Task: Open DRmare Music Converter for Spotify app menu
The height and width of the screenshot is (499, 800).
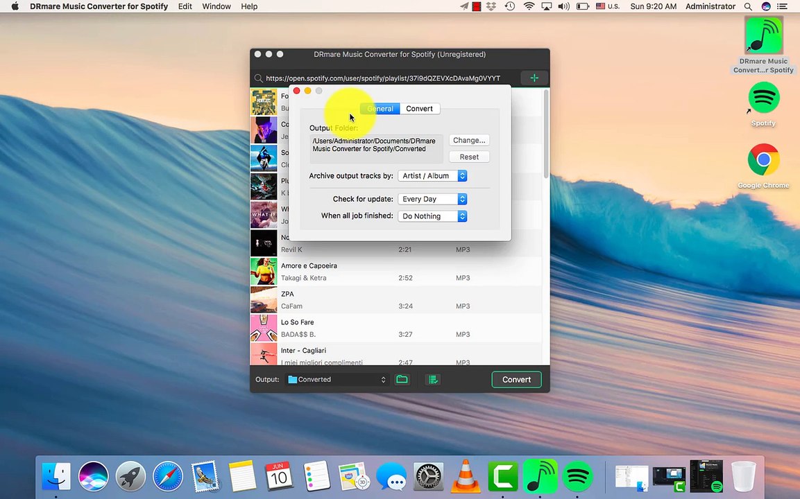Action: point(99,7)
